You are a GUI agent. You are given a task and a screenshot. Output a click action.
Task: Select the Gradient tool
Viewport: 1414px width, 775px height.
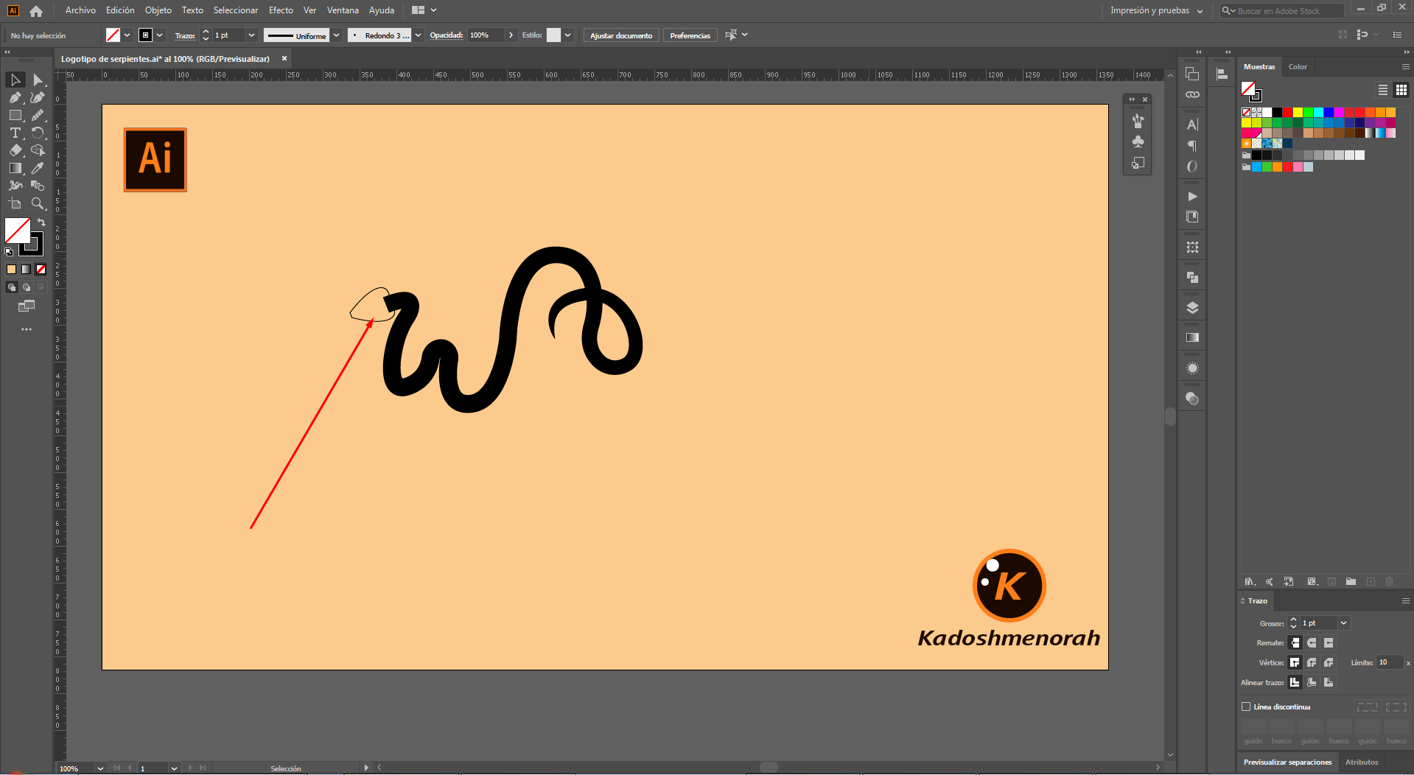(x=15, y=168)
